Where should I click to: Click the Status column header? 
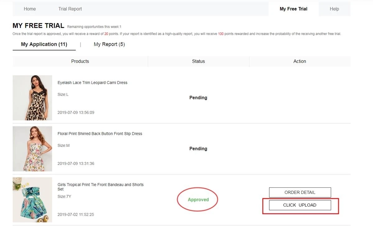coord(198,61)
